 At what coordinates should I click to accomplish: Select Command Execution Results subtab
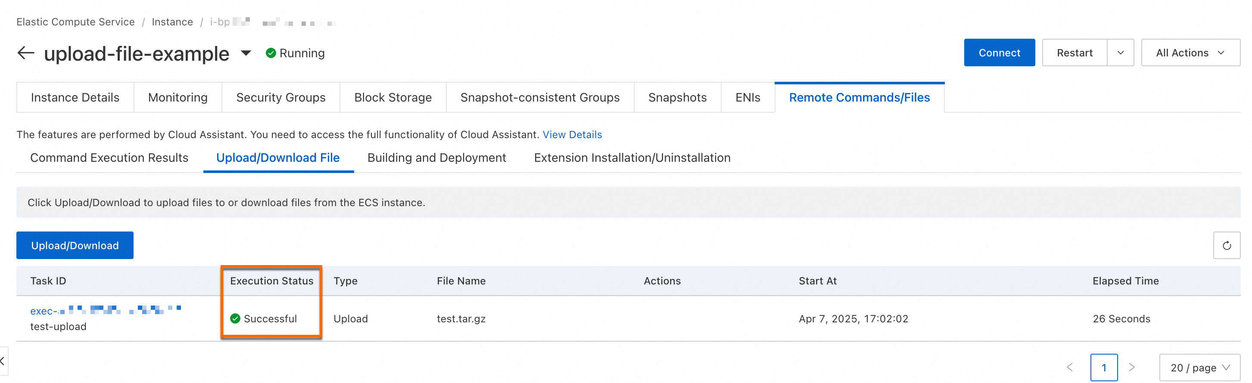pos(109,158)
